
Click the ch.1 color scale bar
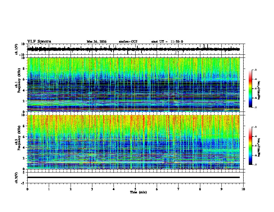pyautogui.click(x=250, y=89)
